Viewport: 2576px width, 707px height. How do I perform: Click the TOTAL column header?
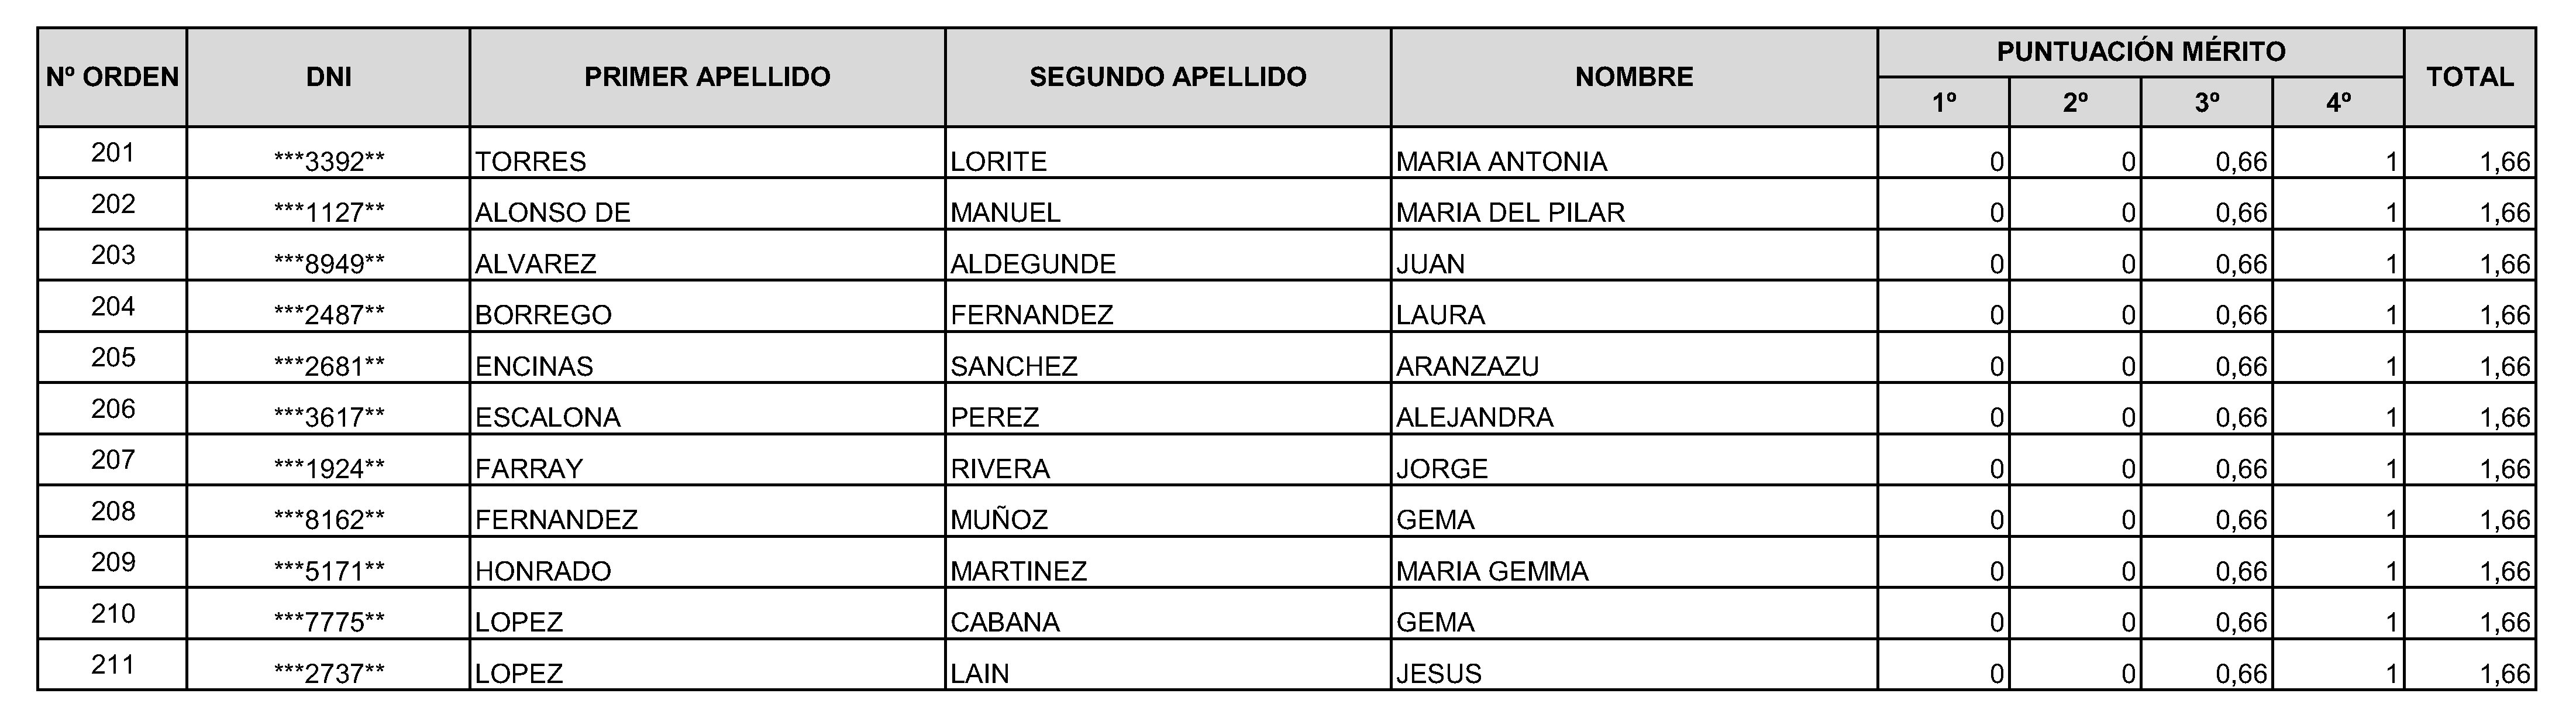coord(2469,77)
